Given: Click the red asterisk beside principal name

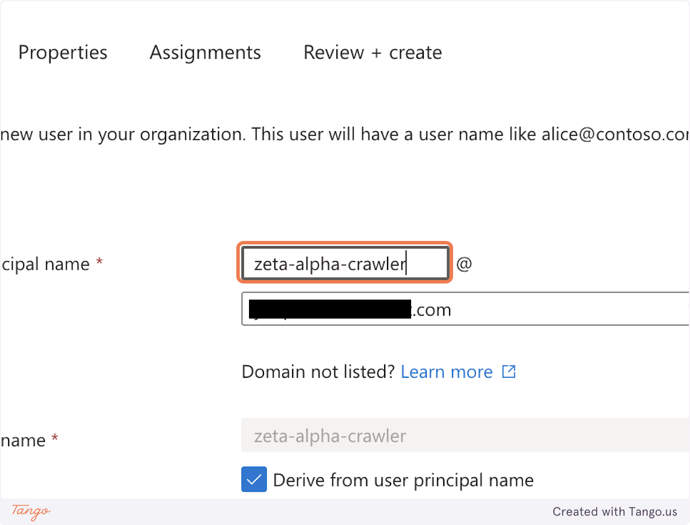Looking at the screenshot, I should [x=99, y=260].
